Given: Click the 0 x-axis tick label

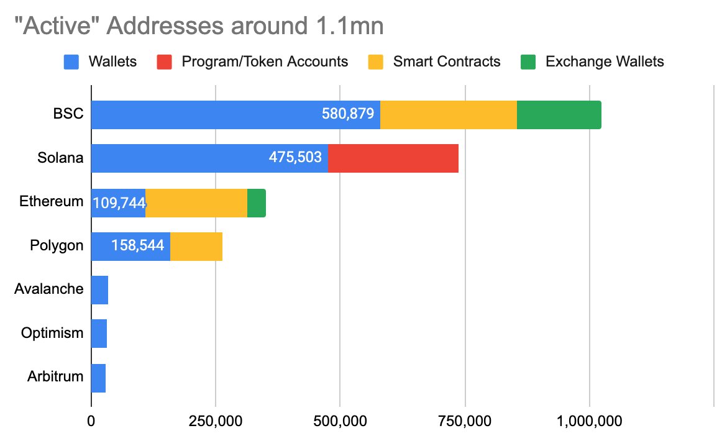Looking at the screenshot, I should click(91, 421).
